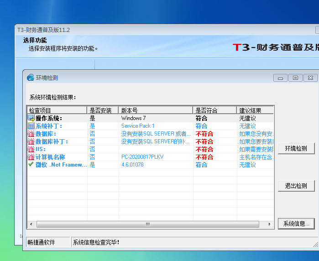Click the Windows 7 version cell
The width and height of the screenshot is (319, 261).
[133, 118]
